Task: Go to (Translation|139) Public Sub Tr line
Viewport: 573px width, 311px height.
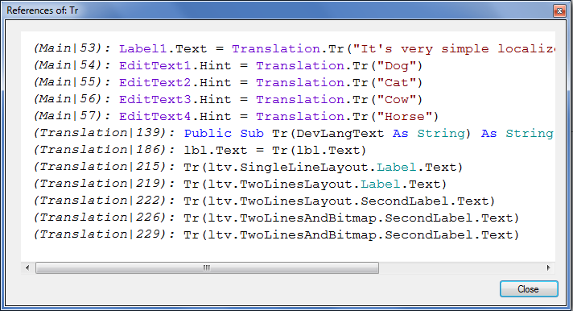Action: tap(294, 133)
